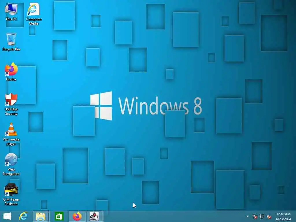Switch to the Java app in taskbar
This screenshot has width=296, height=222.
pos(95,216)
